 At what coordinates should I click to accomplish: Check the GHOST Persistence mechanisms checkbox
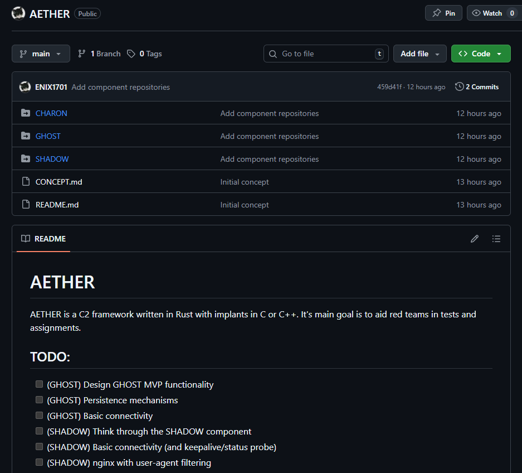40,400
